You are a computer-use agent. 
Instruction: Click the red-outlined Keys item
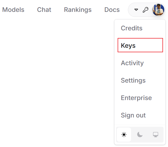(x=140, y=45)
